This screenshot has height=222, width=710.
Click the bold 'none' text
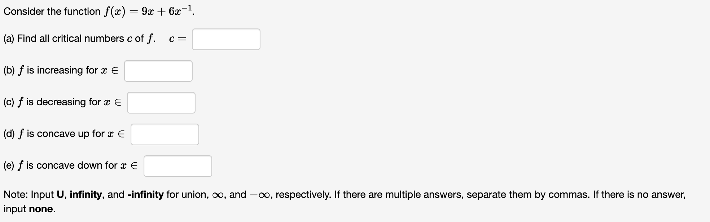coord(41,208)
